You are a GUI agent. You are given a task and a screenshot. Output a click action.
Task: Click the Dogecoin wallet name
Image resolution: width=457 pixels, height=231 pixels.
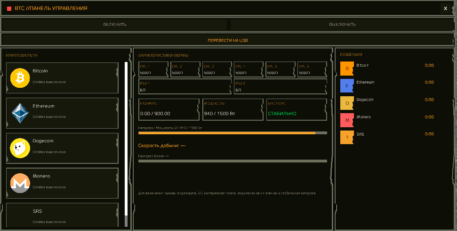click(365, 100)
